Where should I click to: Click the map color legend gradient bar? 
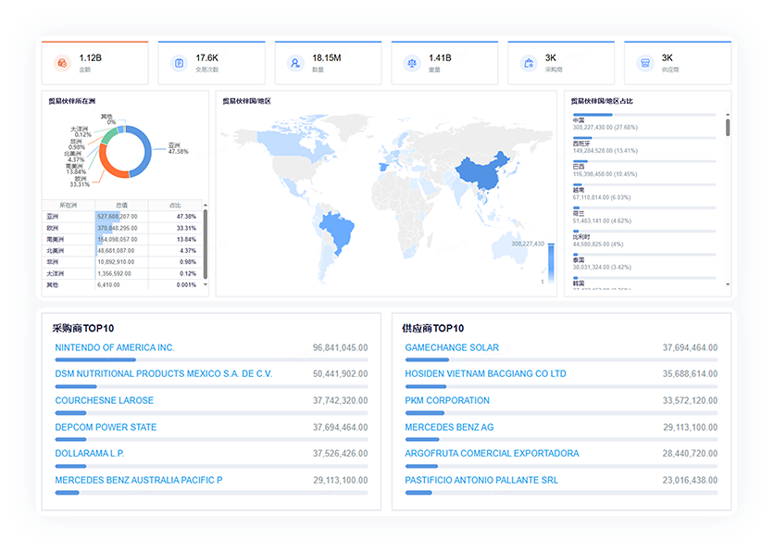point(550,262)
